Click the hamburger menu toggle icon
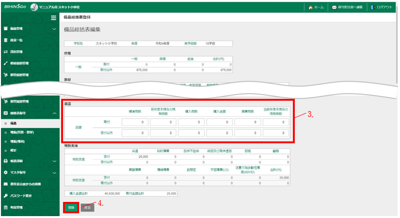Image resolution: width=400 pixels, height=218 pixels. pos(54,17)
